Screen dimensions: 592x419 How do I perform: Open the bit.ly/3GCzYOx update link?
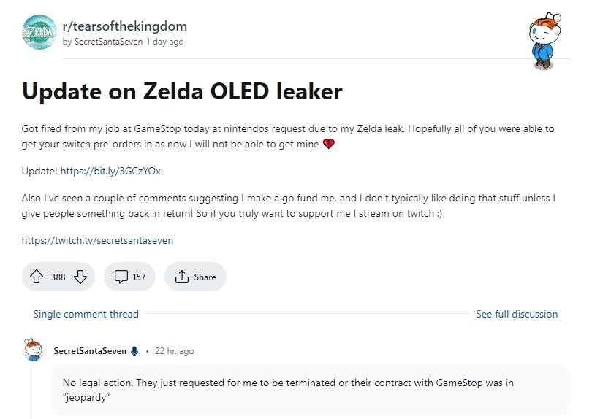(x=110, y=172)
